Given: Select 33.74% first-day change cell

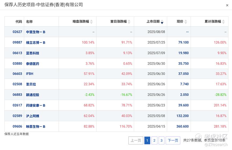Looking at the screenshot, I should pyautogui.click(x=127, y=84).
